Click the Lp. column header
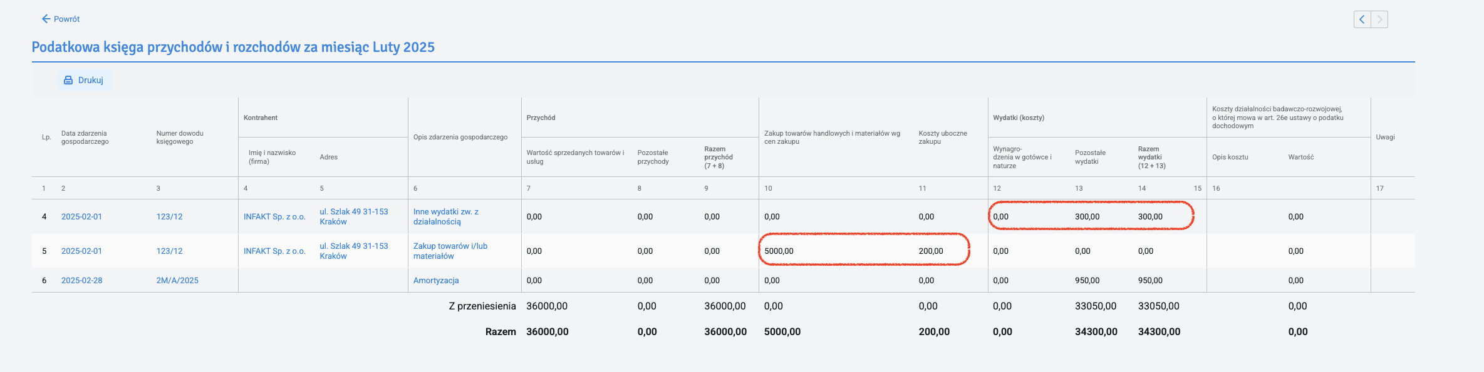The height and width of the screenshot is (372, 1484). pyautogui.click(x=46, y=137)
